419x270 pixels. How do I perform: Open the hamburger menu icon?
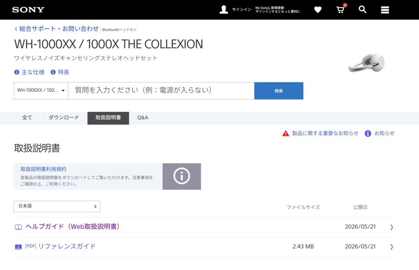385,10
